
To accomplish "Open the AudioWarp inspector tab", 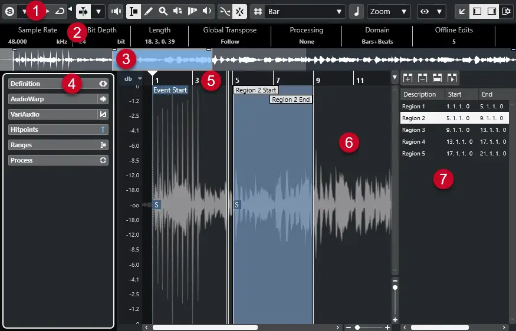I will [x=58, y=99].
